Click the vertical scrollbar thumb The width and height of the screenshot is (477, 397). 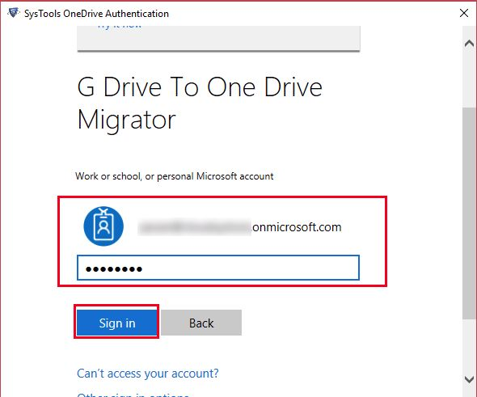470,213
